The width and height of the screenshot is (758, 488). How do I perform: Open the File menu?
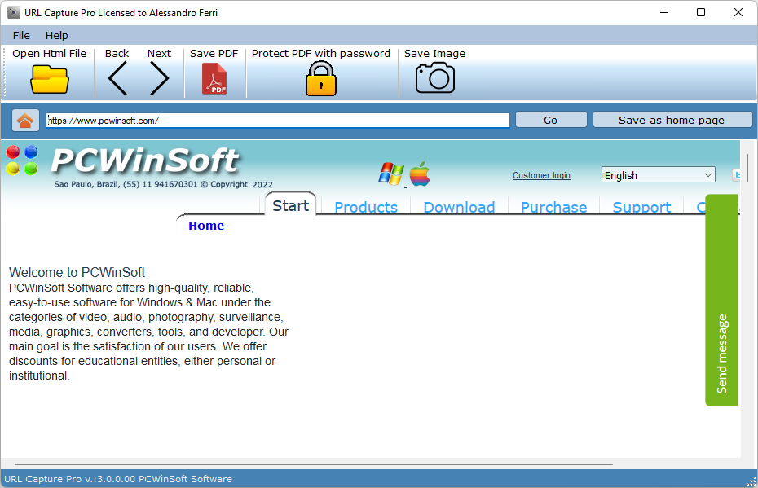pos(21,35)
